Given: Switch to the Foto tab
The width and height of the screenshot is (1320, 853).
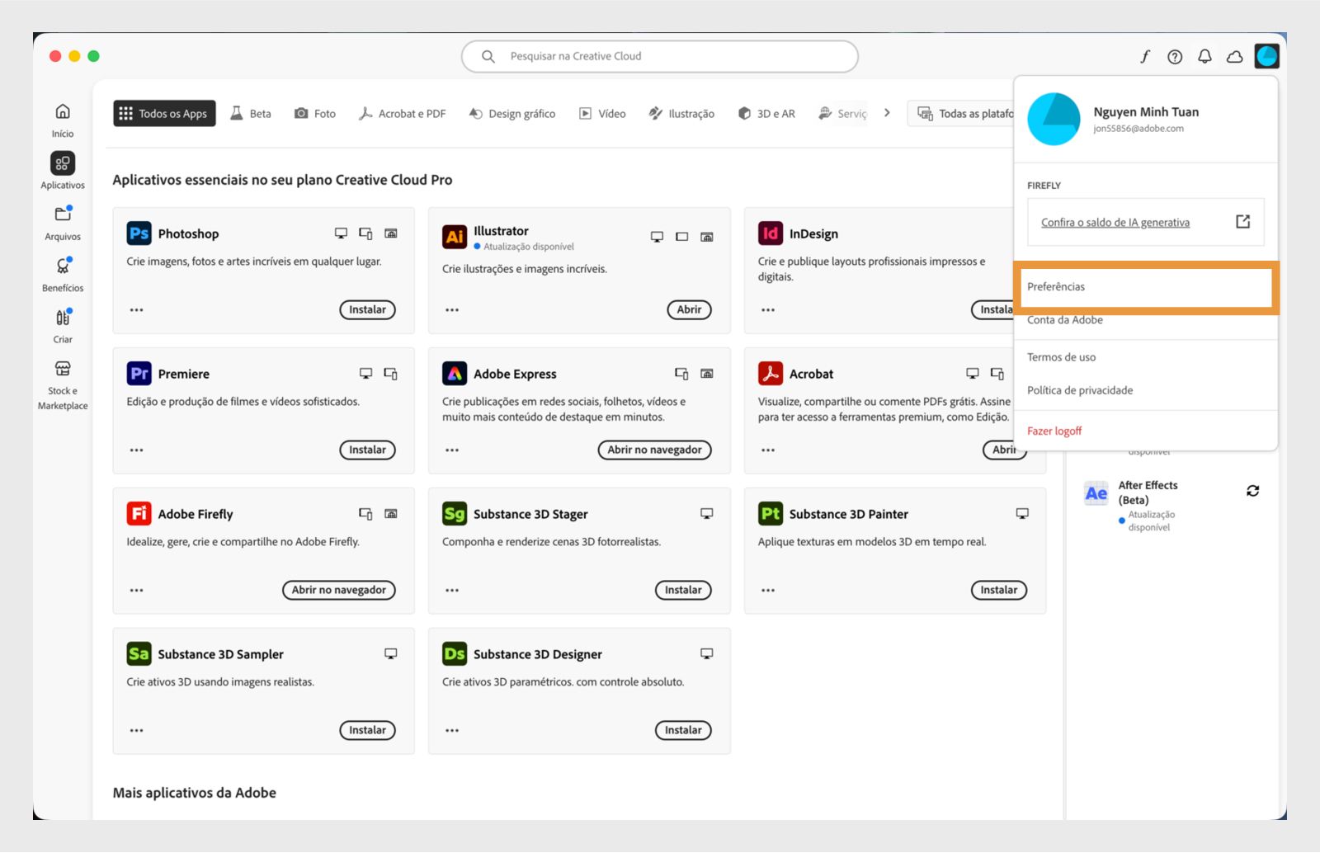Looking at the screenshot, I should [315, 113].
